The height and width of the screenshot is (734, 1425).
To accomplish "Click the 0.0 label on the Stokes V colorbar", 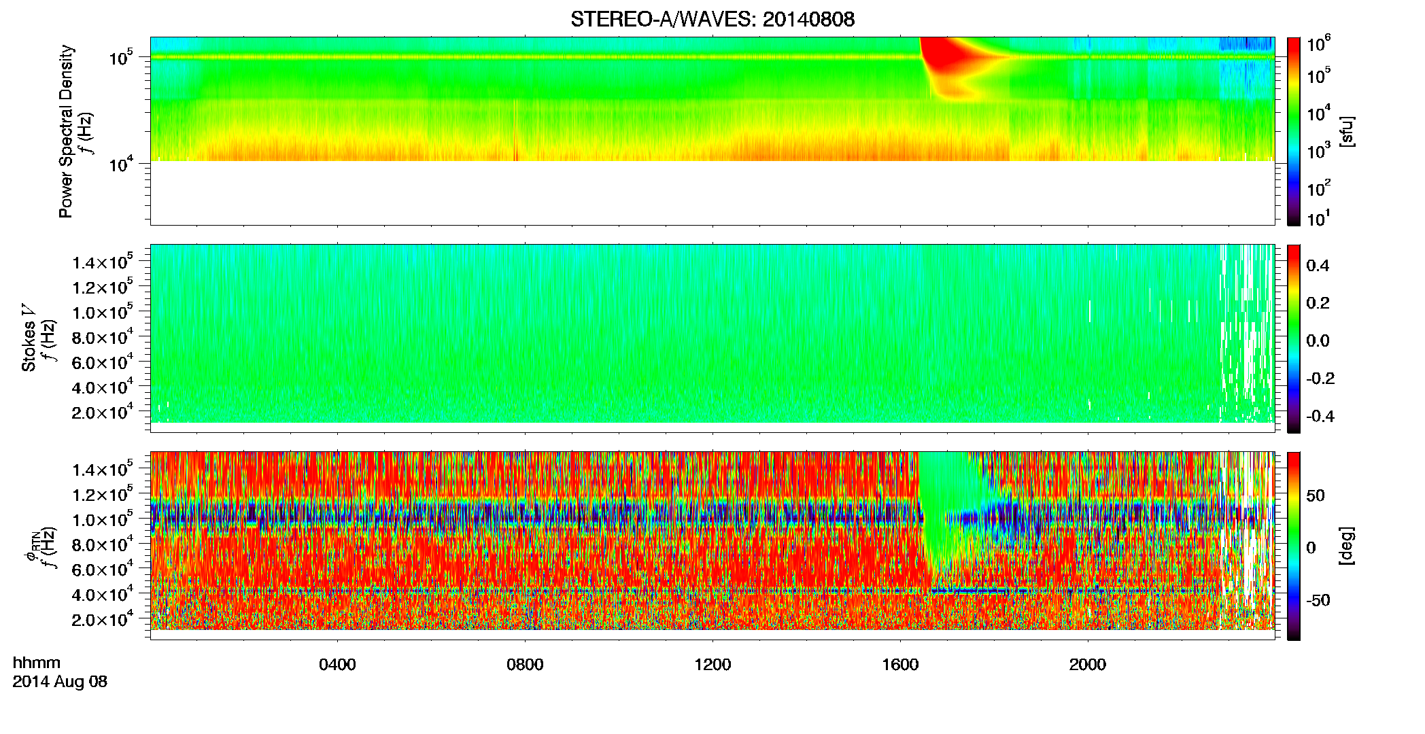I will click(1318, 340).
